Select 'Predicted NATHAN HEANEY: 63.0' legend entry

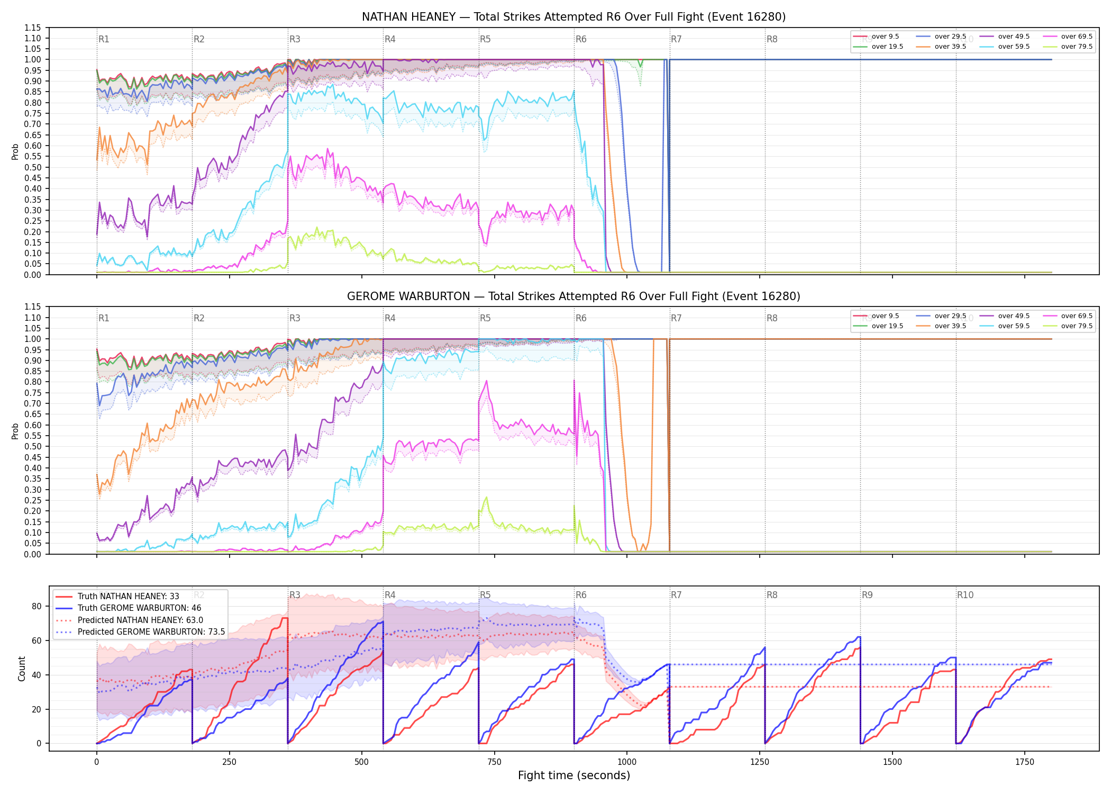point(130,620)
